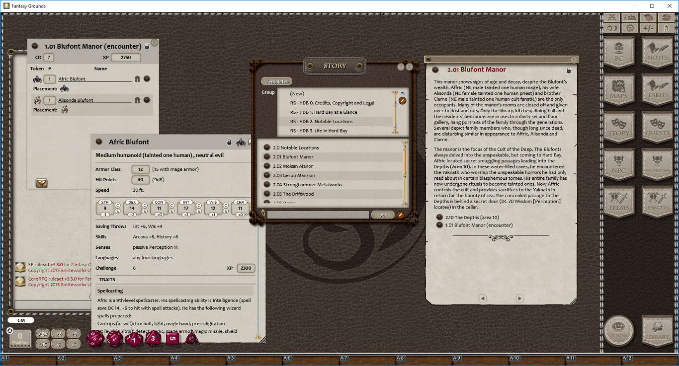Viewport: 679px width, 366px height.
Task: Open the NPC sidebar panel
Action: click(619, 164)
